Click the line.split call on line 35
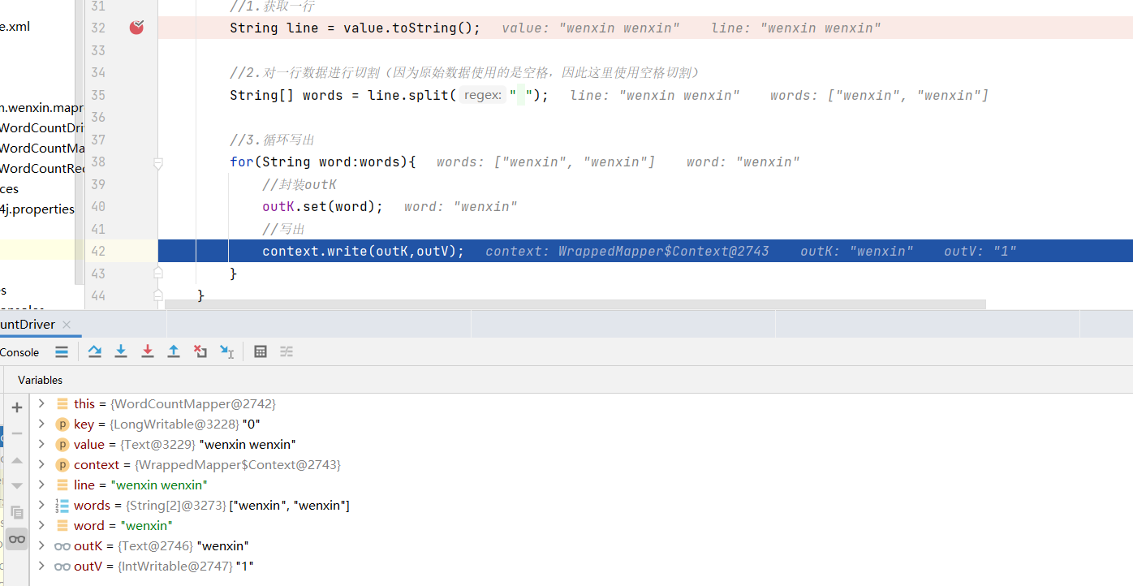 pos(459,95)
